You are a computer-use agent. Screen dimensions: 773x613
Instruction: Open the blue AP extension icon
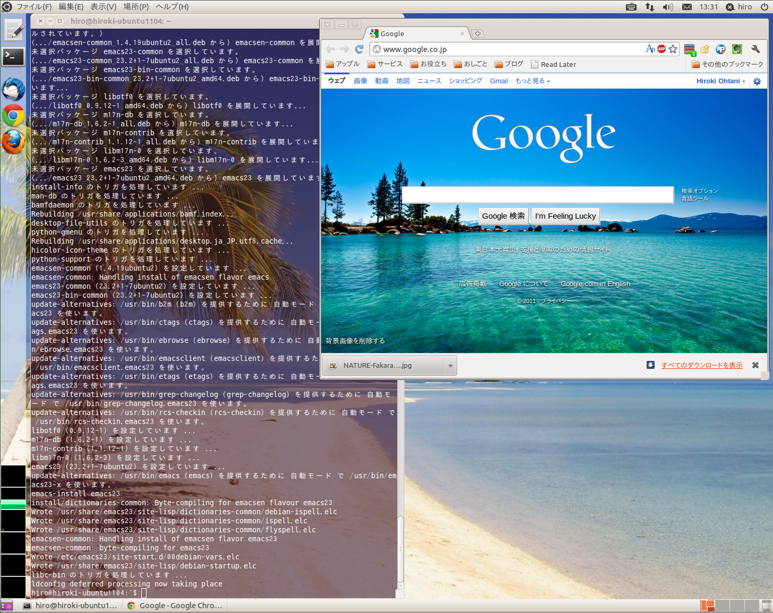point(720,49)
